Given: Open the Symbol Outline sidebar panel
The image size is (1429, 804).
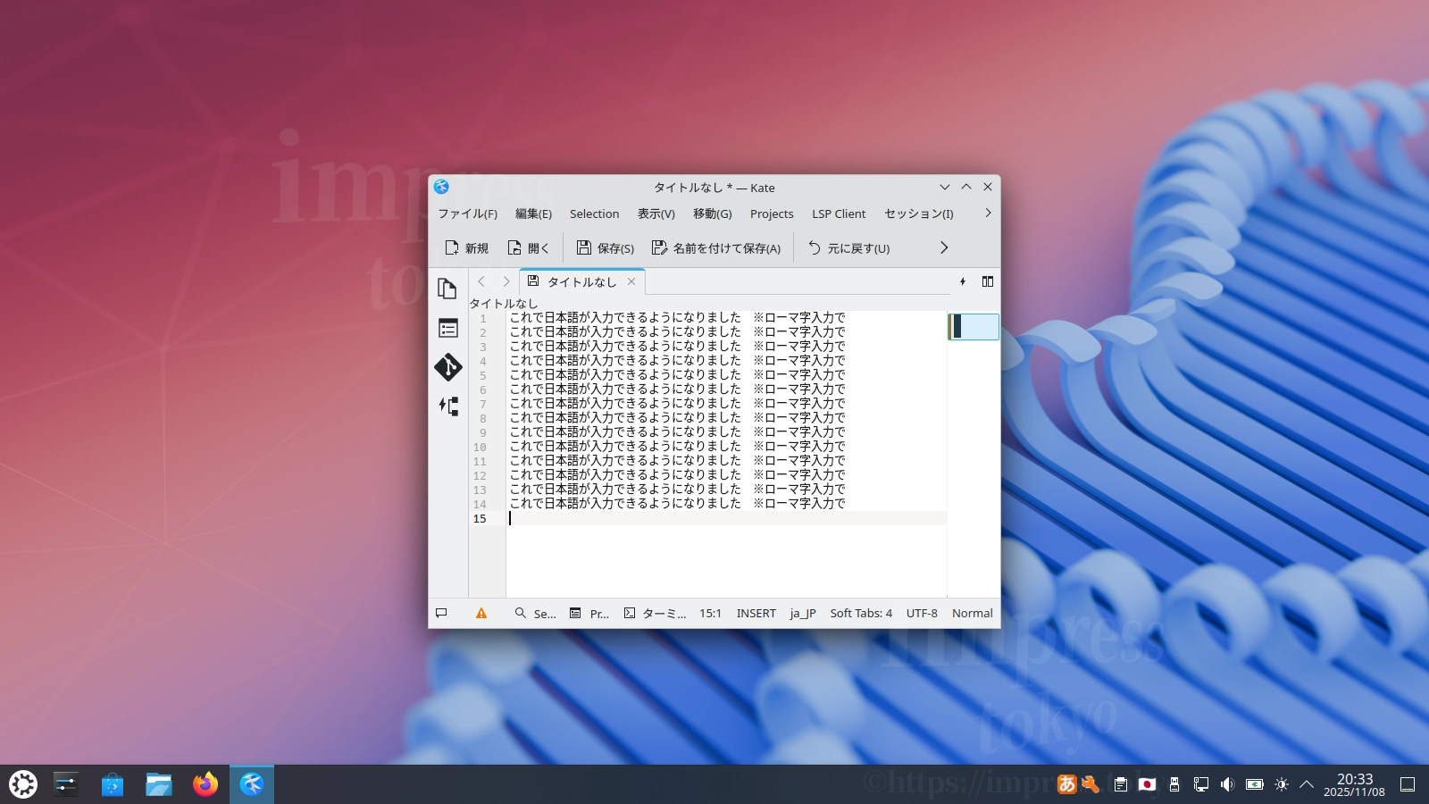Looking at the screenshot, I should tap(447, 328).
